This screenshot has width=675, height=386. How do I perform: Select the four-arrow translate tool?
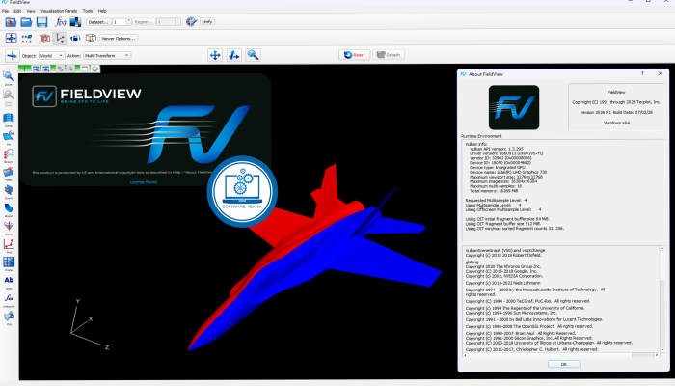click(215, 55)
